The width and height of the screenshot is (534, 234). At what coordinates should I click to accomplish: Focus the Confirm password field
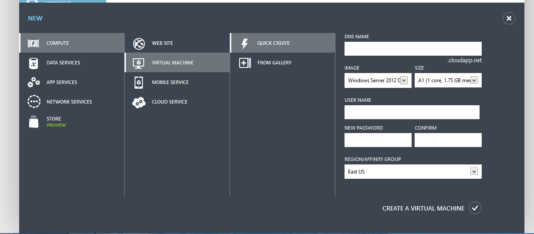[448, 140]
